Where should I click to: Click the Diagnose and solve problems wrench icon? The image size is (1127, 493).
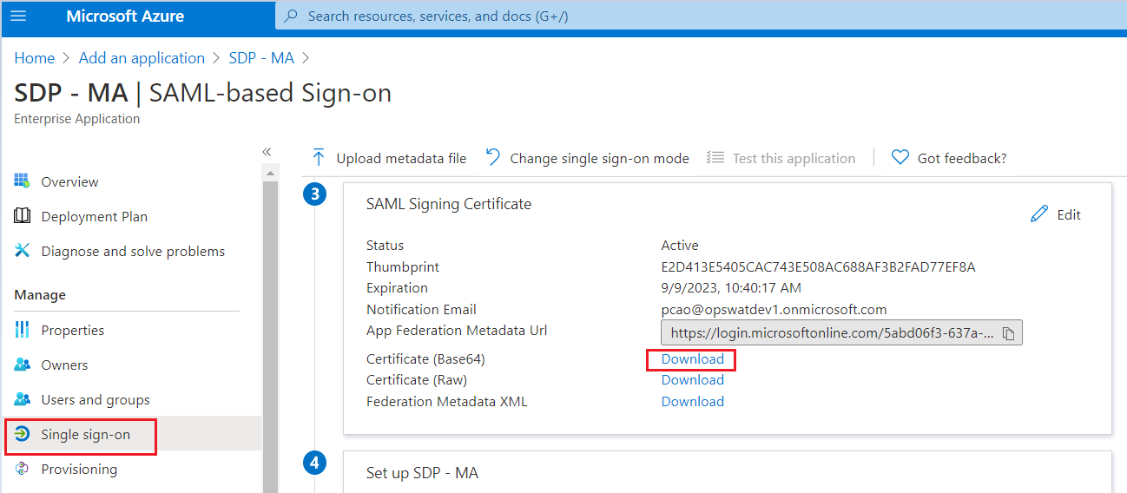click(x=23, y=251)
